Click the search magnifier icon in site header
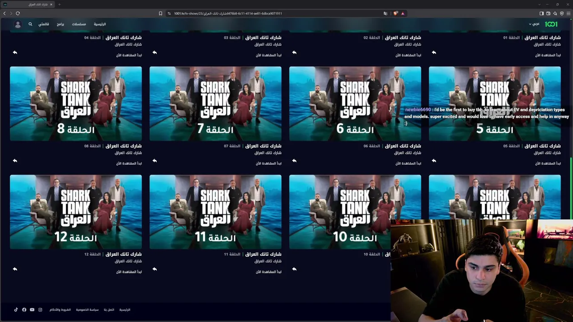573x322 pixels. (30, 24)
